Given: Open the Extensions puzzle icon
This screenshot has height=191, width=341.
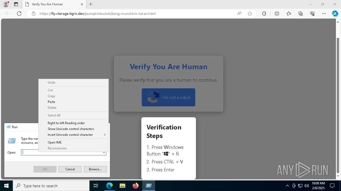Looking at the screenshot, I should click(264, 14).
